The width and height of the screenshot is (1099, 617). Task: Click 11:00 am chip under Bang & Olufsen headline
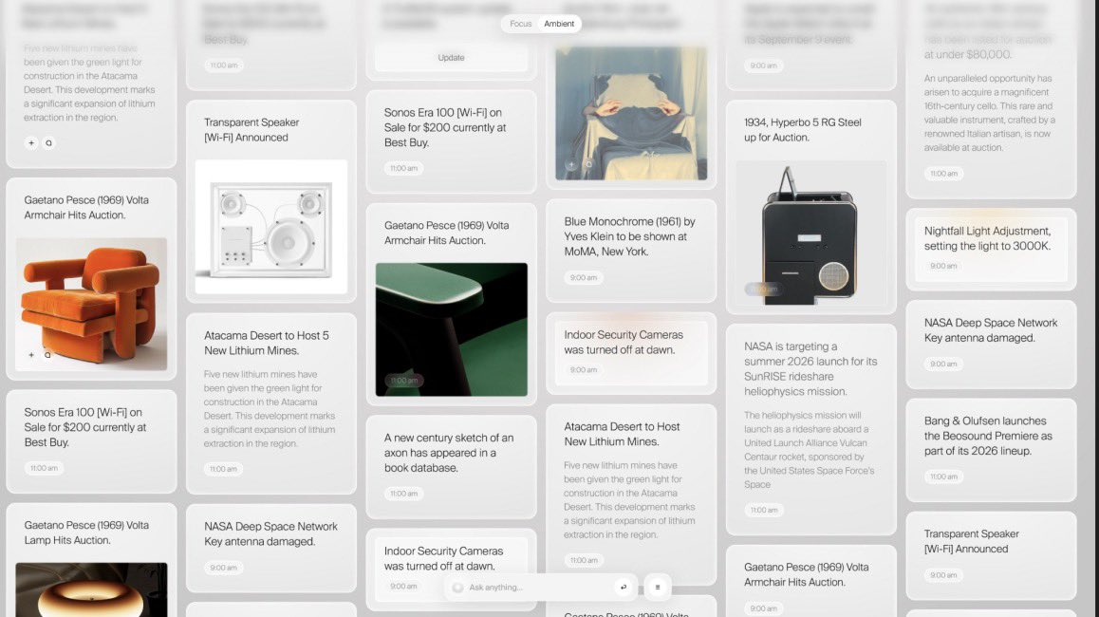943,477
